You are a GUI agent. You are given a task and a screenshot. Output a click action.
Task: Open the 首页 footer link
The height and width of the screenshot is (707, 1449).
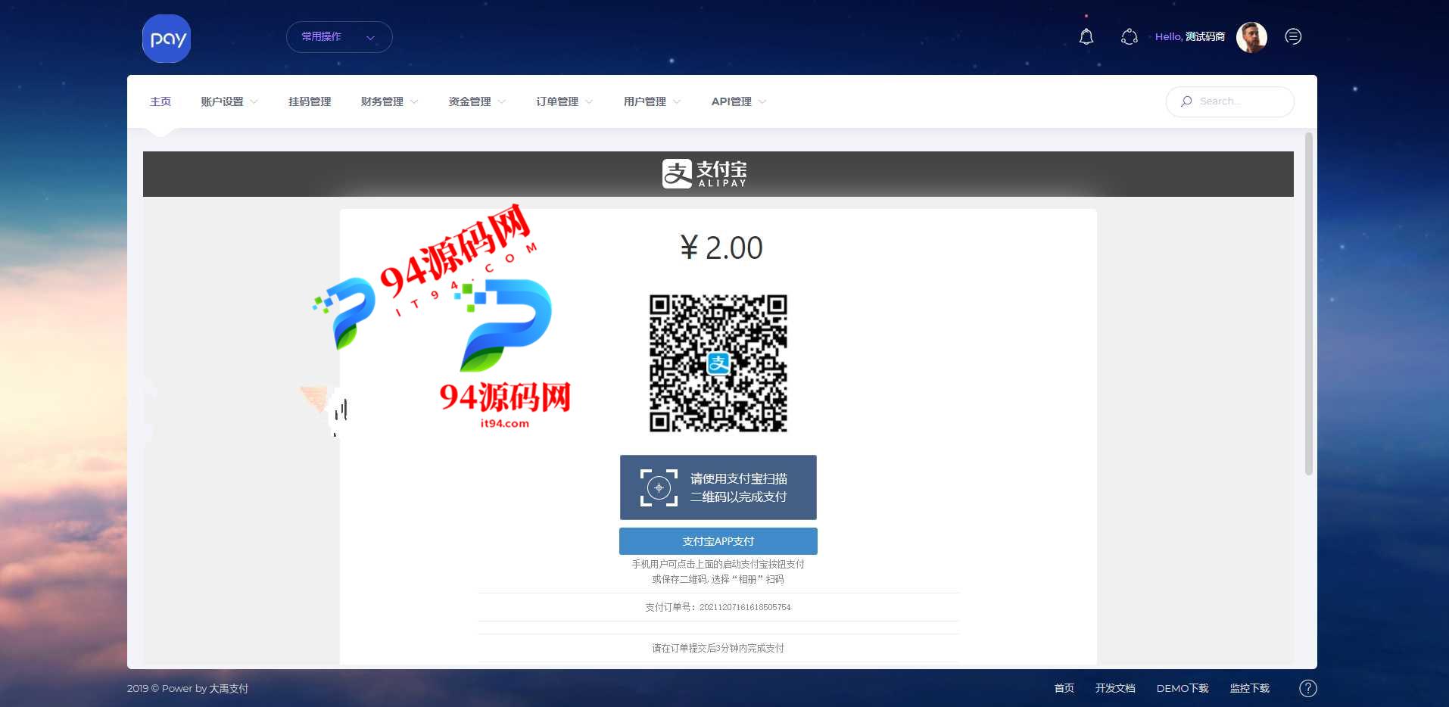point(1064,688)
